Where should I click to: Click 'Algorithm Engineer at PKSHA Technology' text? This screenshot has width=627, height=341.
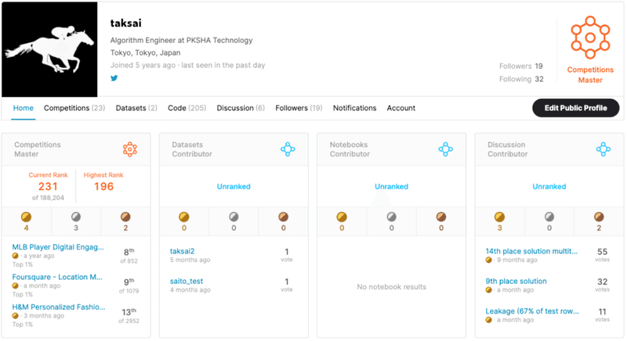pyautogui.click(x=182, y=41)
